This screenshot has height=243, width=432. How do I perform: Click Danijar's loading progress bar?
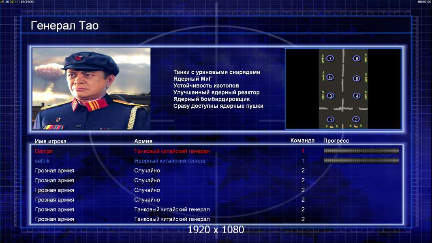(x=361, y=151)
